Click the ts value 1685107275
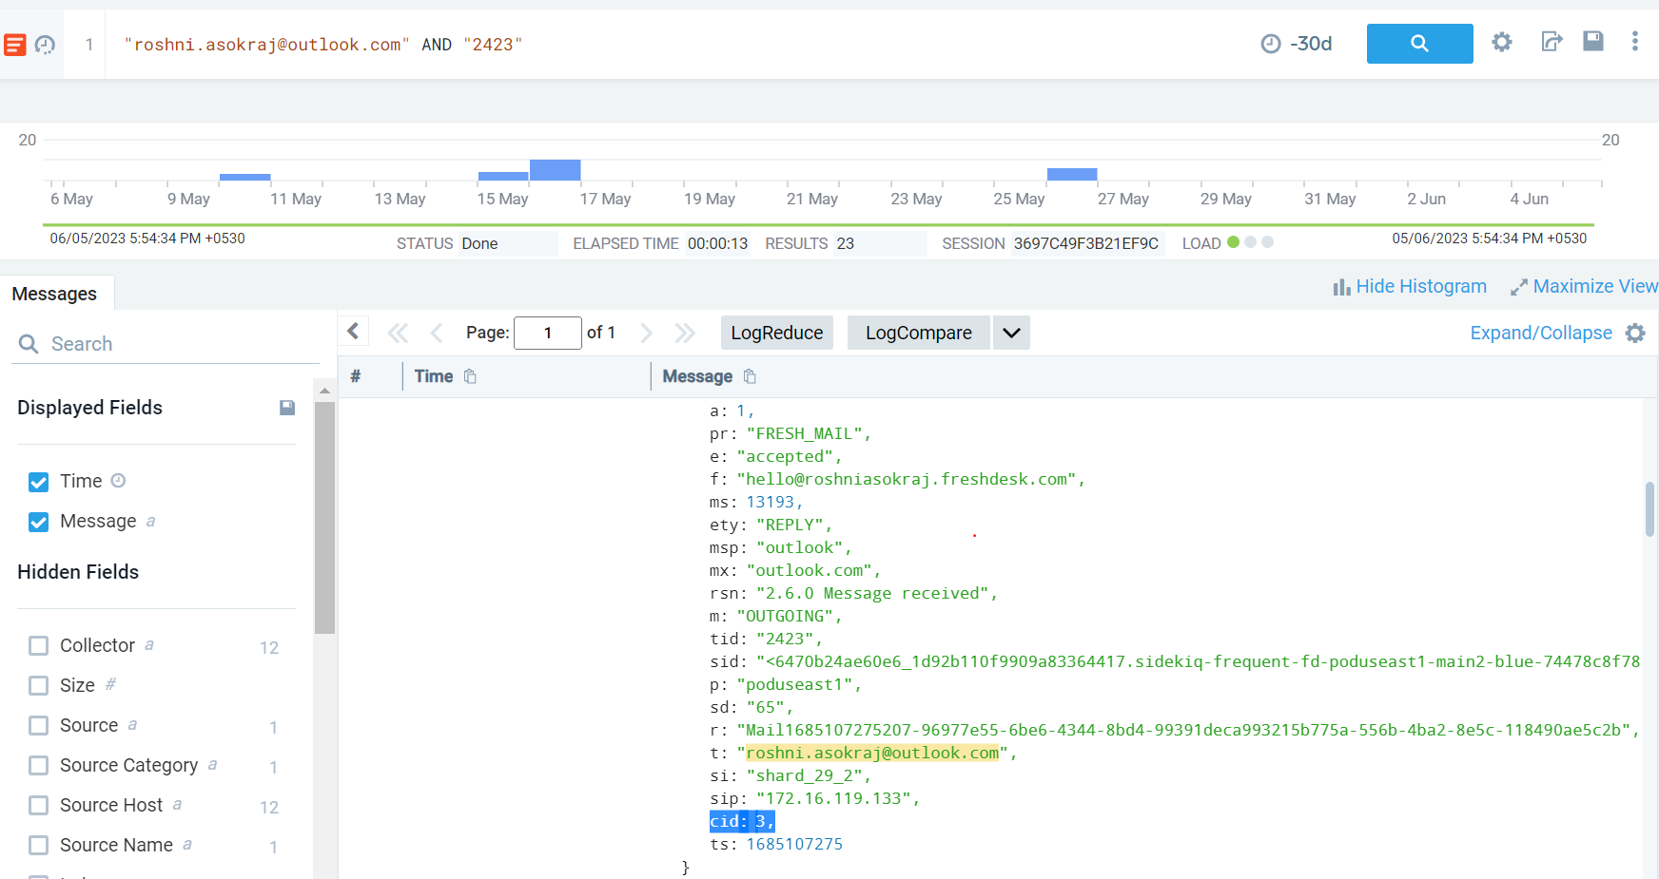This screenshot has width=1659, height=879. coord(794,844)
